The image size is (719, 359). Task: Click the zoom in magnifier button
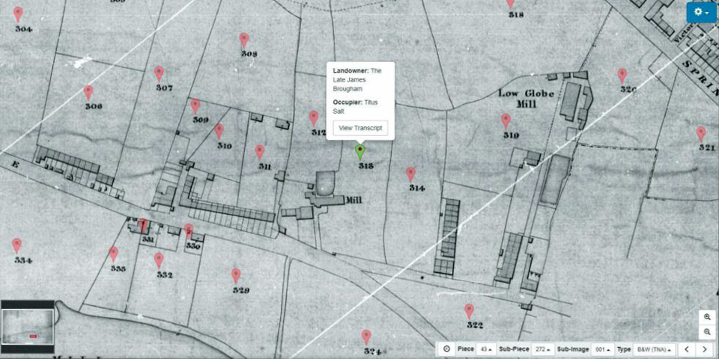(x=706, y=317)
